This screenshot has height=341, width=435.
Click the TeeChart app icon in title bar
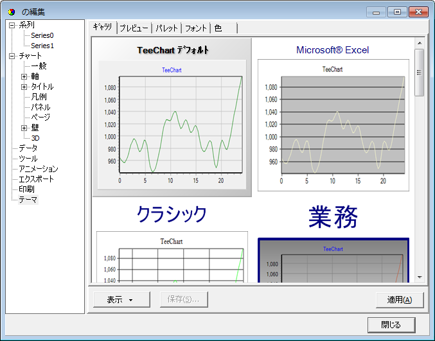11,11
